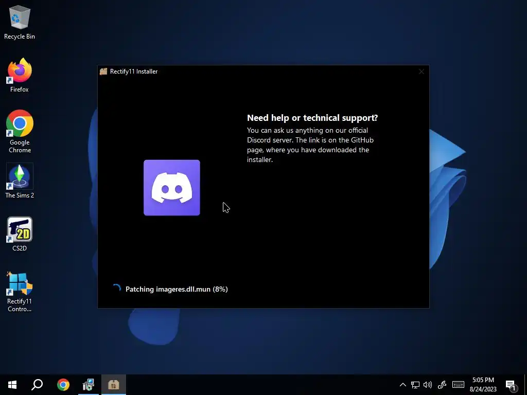Screen dimensions: 527x395
Task: Select the Firefox desktop shortcut
Action: [20, 75]
